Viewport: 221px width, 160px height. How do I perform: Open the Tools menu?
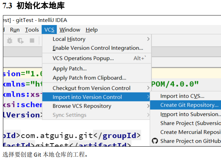click(32, 30)
